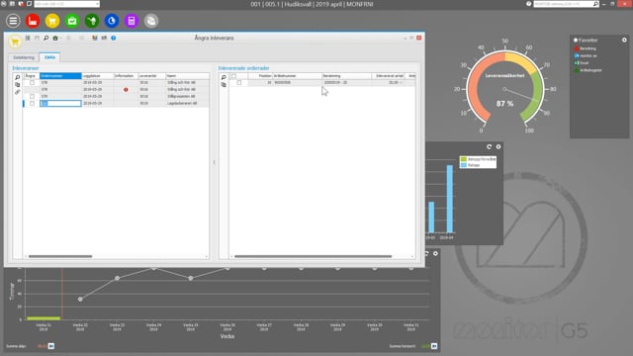The width and height of the screenshot is (633, 356).
Task: Open Excel link in Favoriter panel
Action: tap(582, 63)
